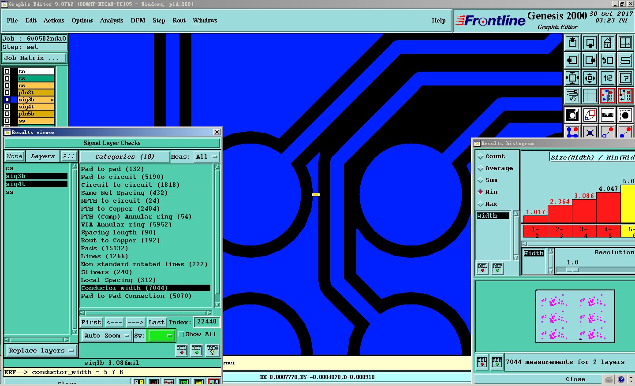Click the histogram help question icon
Screen dimensions: 635x386
pos(621,379)
